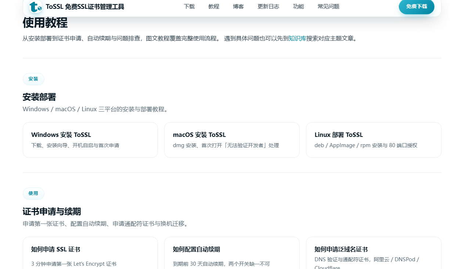Click the 使用教程 page heading
Screen dimensions: 458x269
[45, 23]
